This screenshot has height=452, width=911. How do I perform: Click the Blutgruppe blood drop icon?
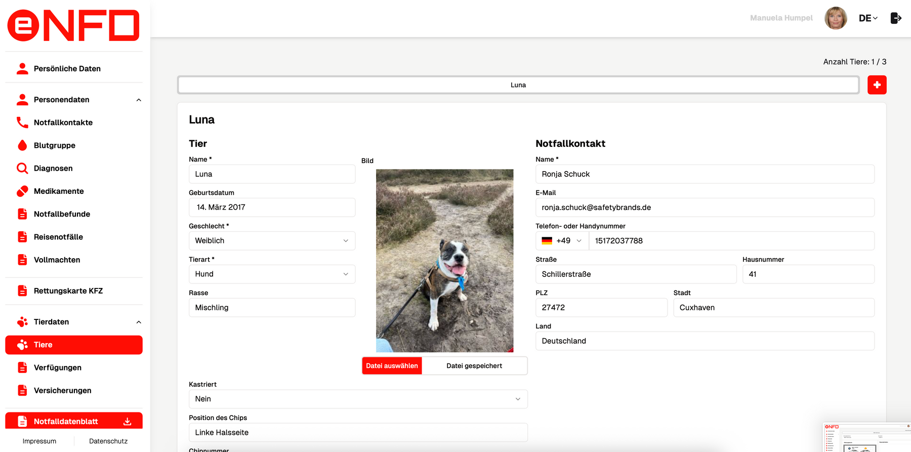click(x=22, y=145)
